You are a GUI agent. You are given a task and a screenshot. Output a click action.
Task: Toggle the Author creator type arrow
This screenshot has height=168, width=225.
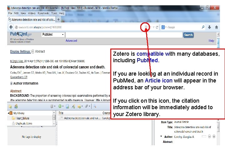tap(161, 137)
